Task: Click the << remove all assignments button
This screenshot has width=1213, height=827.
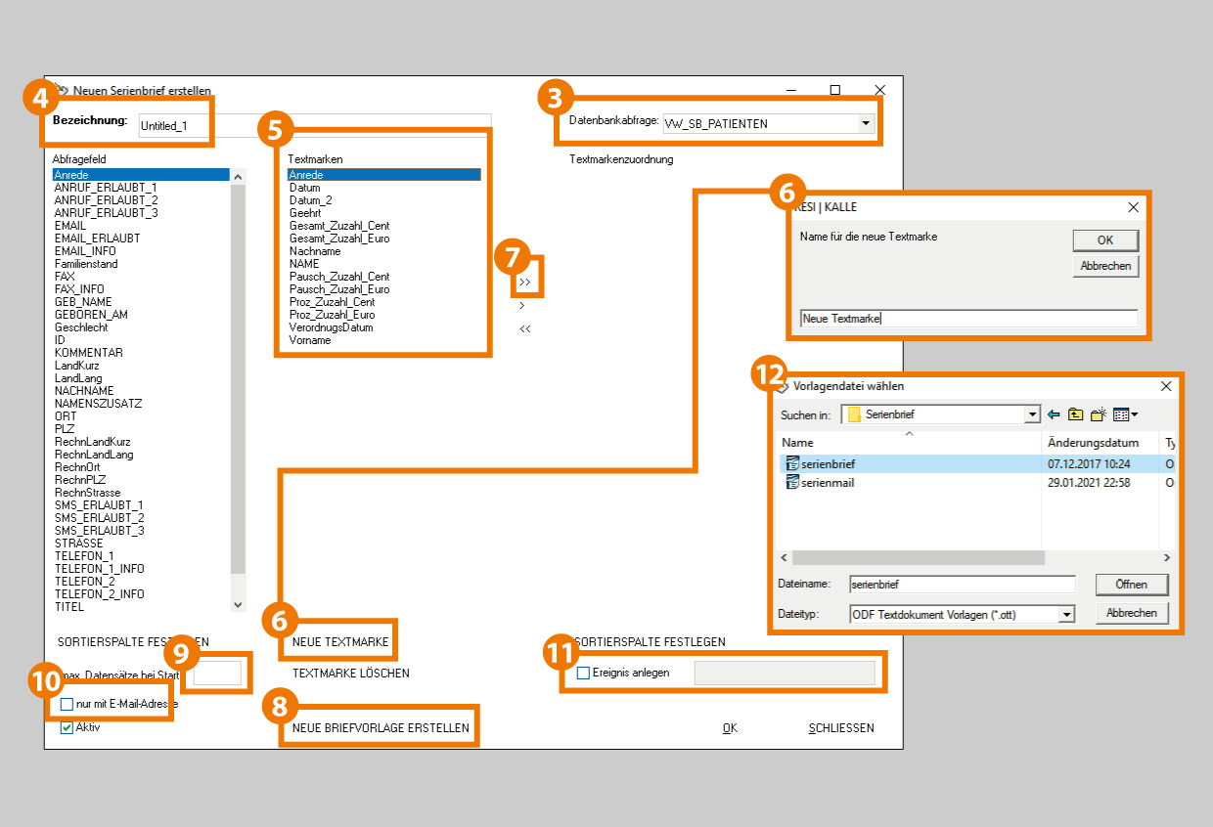Action: click(x=525, y=329)
